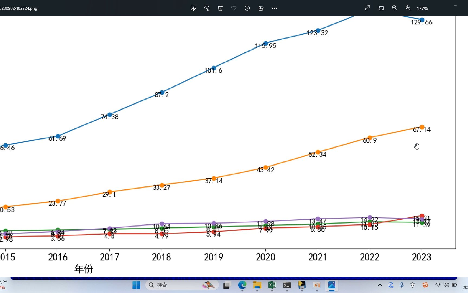Image resolution: width=468 pixels, height=293 pixels.
Task: Click the microphone tray icon
Action: point(402,285)
